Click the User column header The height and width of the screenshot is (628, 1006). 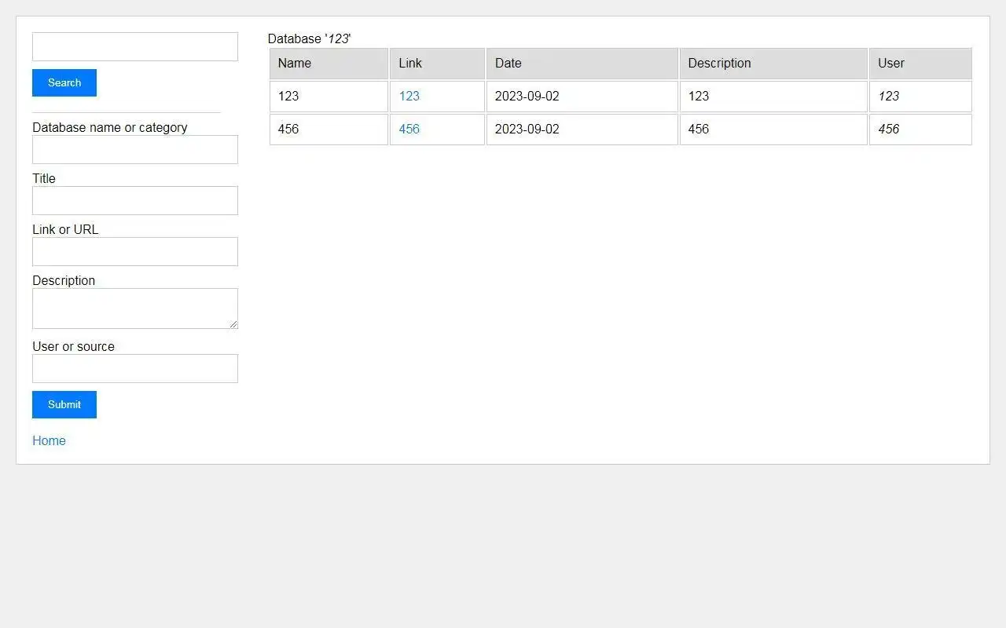920,64
